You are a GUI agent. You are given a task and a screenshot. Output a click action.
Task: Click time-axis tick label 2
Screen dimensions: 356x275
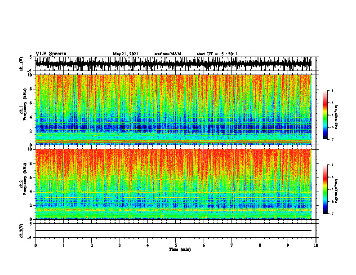[x=92, y=245]
